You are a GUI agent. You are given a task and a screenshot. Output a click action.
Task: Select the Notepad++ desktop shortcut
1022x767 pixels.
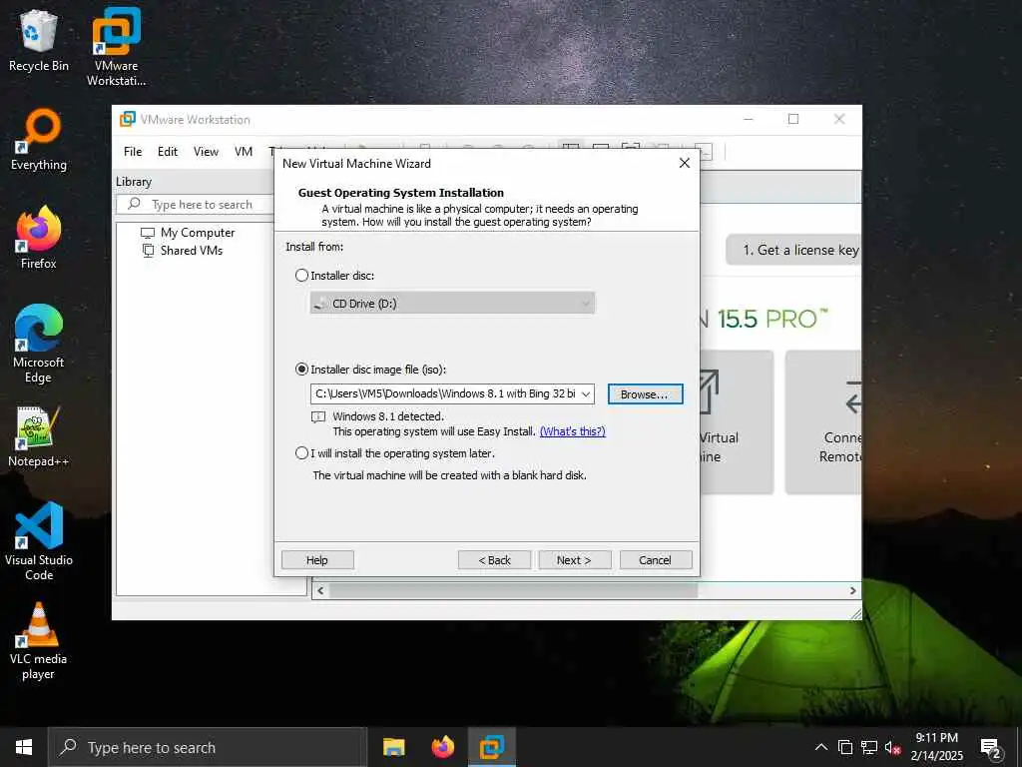(39, 436)
